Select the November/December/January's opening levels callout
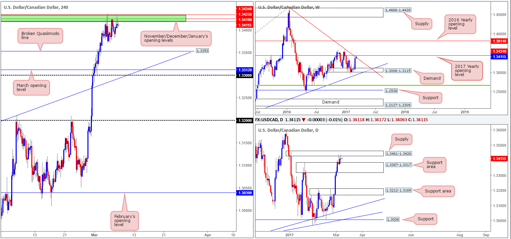This screenshot has width=511, height=239. [x=176, y=38]
